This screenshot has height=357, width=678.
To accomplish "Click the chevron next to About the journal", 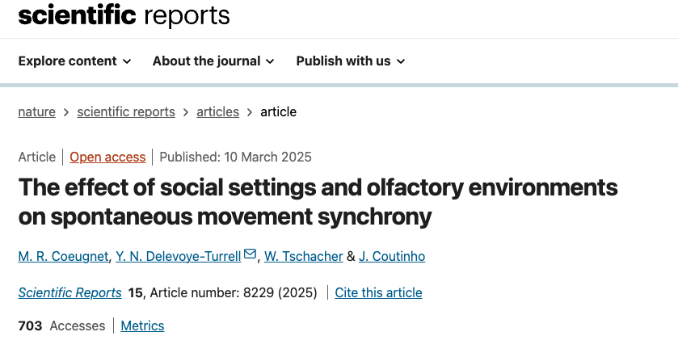I will coord(270,62).
